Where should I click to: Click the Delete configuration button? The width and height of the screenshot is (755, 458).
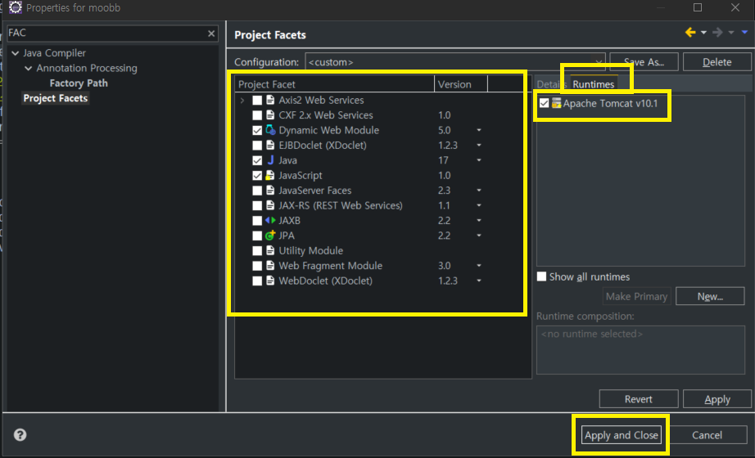717,61
